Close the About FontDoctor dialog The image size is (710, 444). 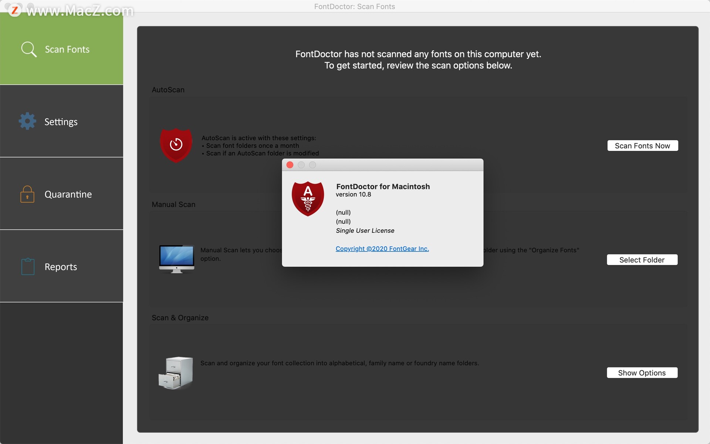pyautogui.click(x=290, y=165)
